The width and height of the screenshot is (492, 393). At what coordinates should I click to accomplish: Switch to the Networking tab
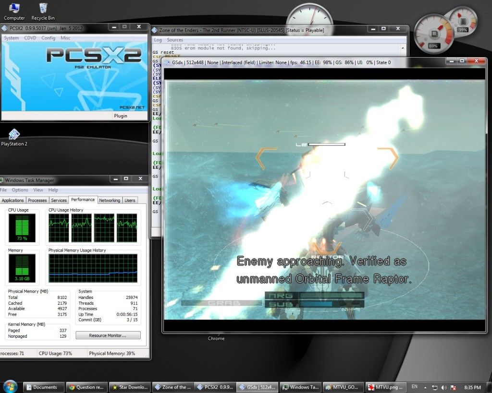[110, 200]
